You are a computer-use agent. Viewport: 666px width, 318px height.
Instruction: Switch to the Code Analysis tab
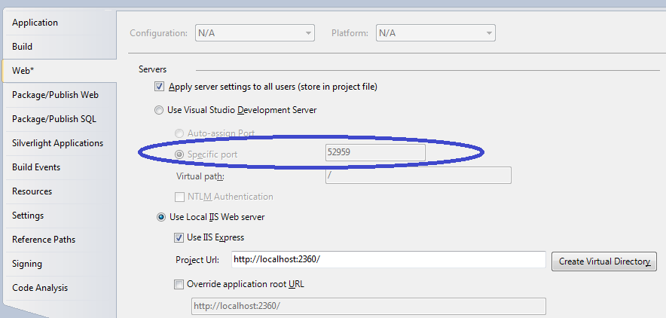[x=40, y=288]
